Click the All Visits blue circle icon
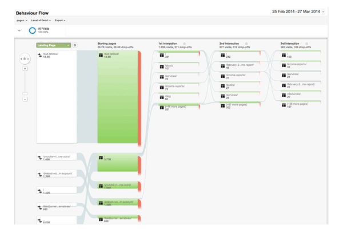The width and height of the screenshot is (343, 232). 33,30
